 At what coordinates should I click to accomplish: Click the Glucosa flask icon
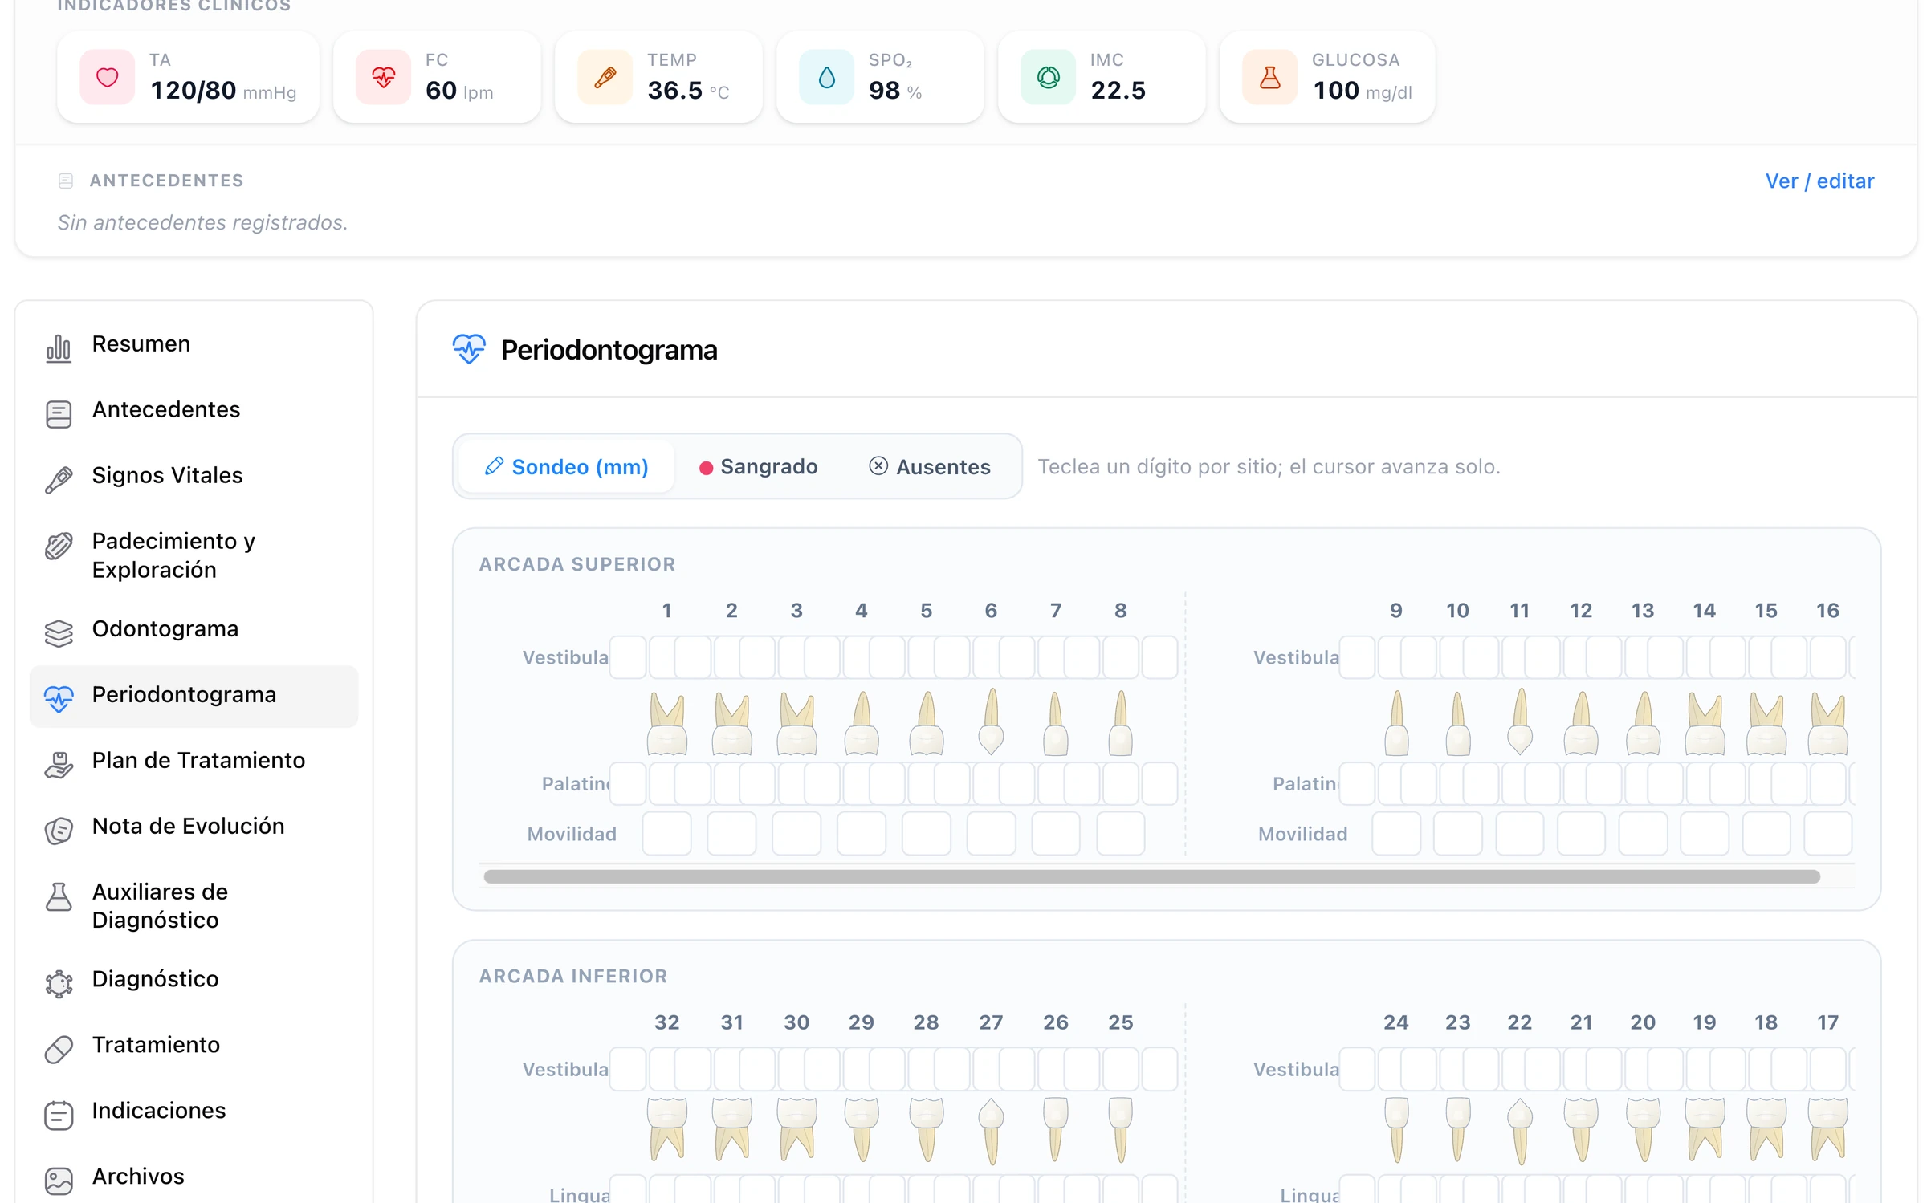pyautogui.click(x=1270, y=77)
